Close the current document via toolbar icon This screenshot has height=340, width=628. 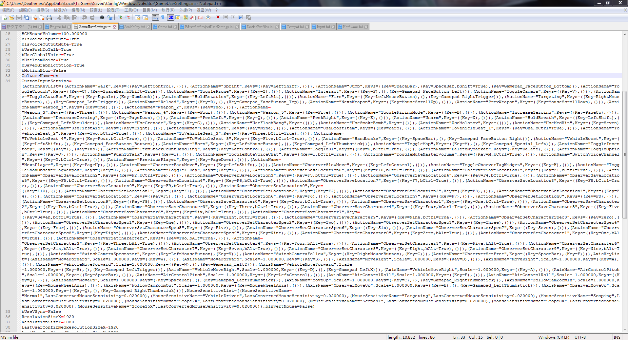click(34, 17)
